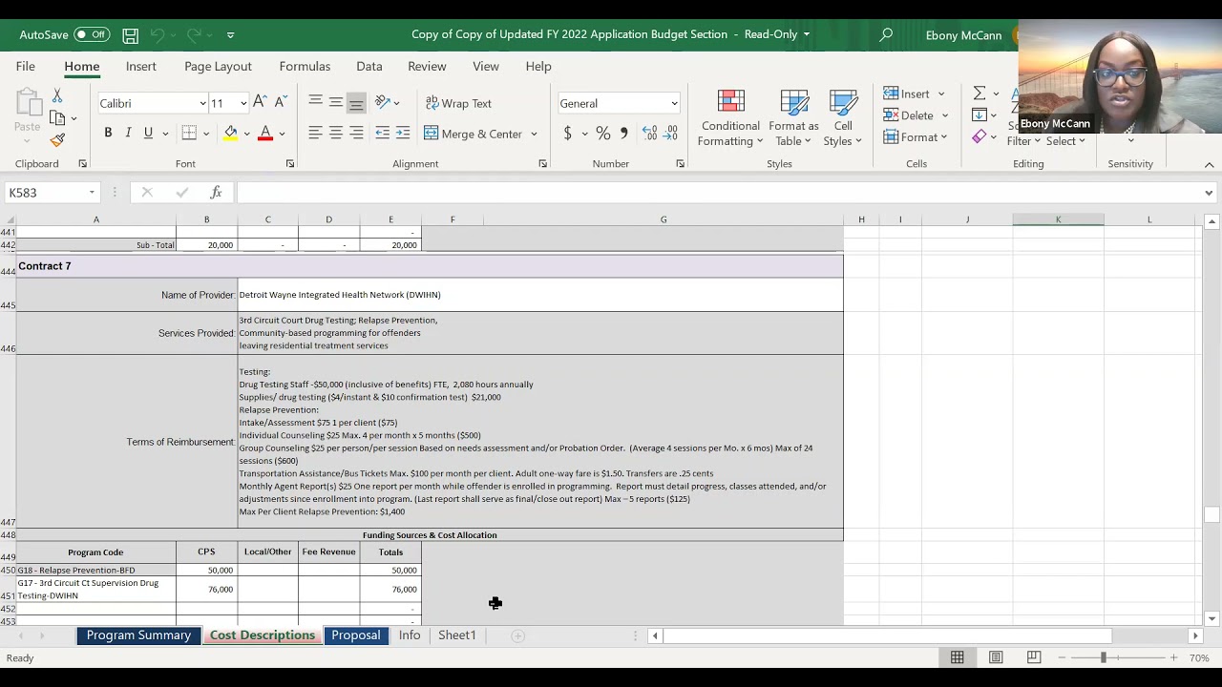Viewport: 1222px width, 687px height.
Task: Apply Bold formatting button
Action: point(108,133)
